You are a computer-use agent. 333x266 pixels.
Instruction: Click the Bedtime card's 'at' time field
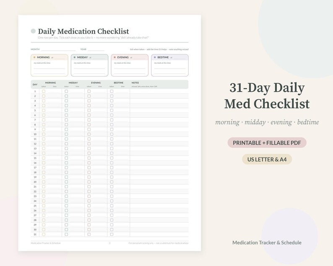point(180,58)
